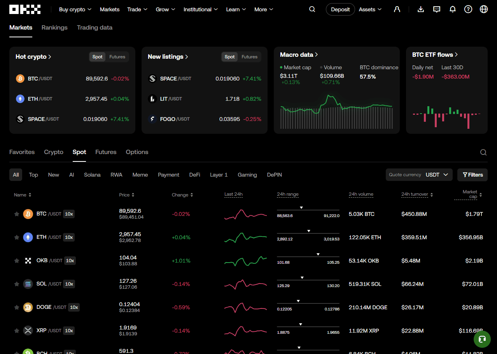Click the XRP coin icon in table
The width and height of the screenshot is (497, 354).
(28, 331)
